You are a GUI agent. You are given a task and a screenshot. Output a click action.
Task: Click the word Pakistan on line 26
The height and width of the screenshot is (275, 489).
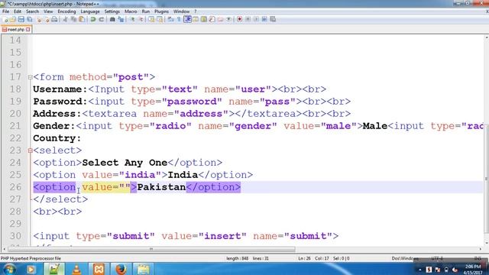pyautogui.click(x=161, y=187)
